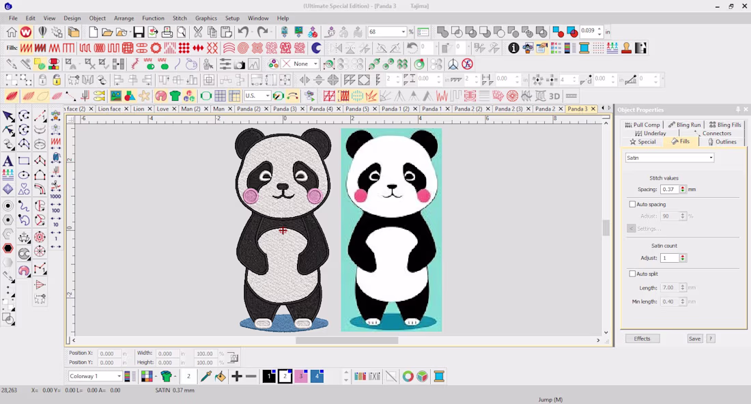The width and height of the screenshot is (751, 404).
Task: Open the Arrange menu
Action: pos(124,18)
